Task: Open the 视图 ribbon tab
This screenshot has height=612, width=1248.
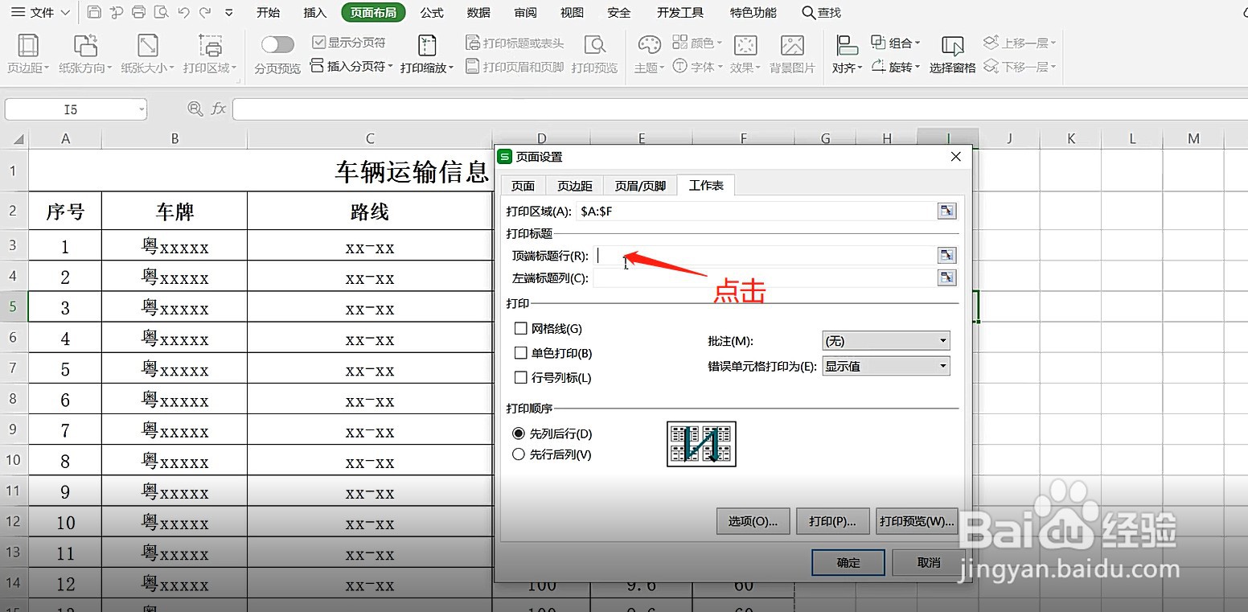Action: tap(572, 12)
